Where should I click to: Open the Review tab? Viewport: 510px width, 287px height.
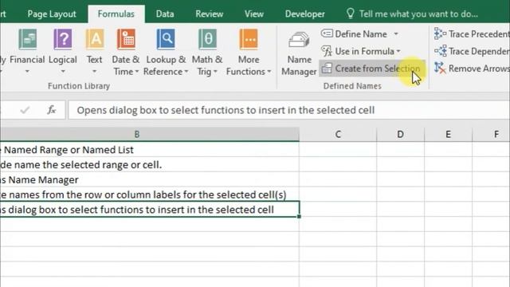point(209,14)
